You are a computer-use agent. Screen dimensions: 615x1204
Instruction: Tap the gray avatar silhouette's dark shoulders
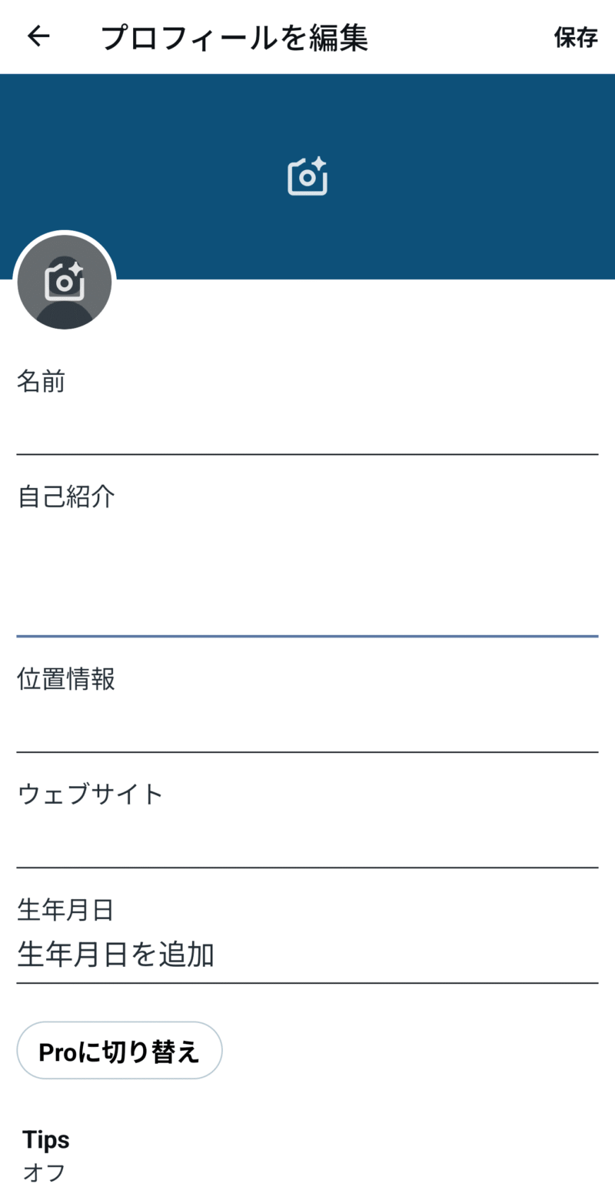tap(65, 317)
